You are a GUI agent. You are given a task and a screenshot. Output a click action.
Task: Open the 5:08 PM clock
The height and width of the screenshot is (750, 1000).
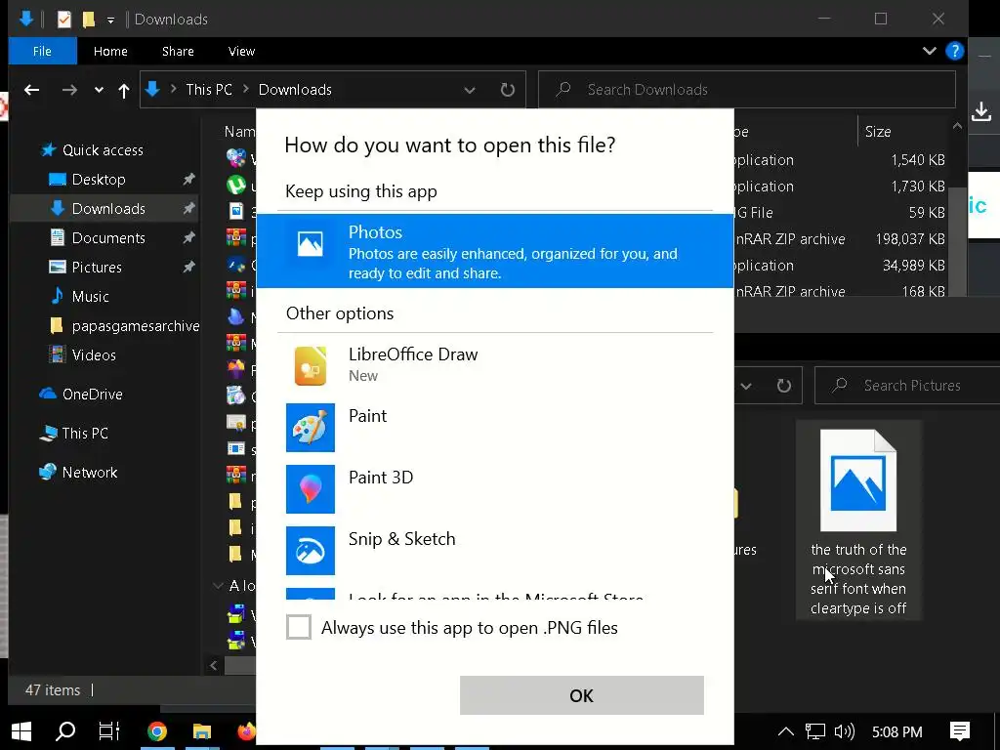896,731
